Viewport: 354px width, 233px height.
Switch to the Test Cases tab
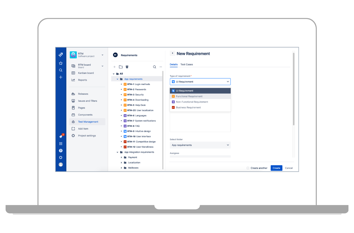click(x=186, y=64)
